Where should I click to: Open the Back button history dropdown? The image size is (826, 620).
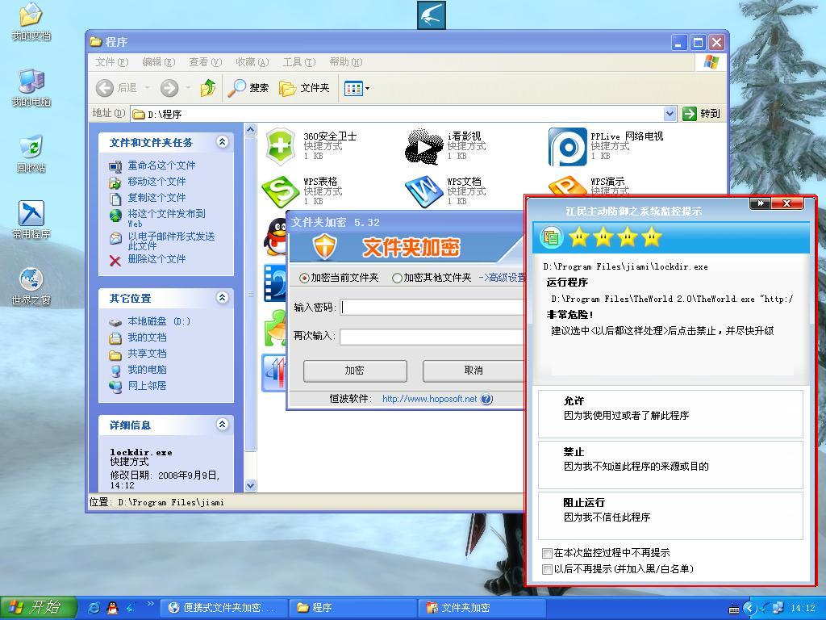click(148, 88)
